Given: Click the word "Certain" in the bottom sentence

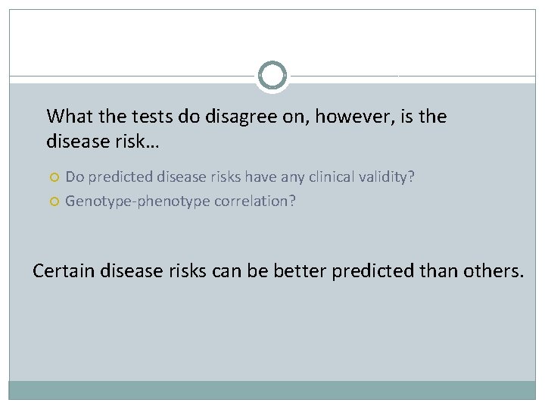Looking at the screenshot, I should 66,270.
